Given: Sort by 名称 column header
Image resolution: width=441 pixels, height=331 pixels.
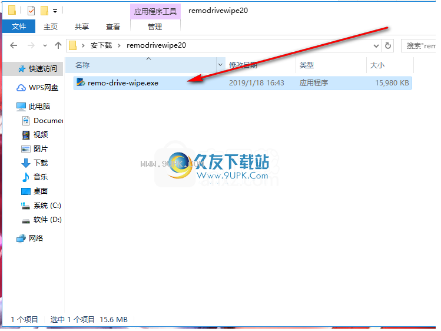Looking at the screenshot, I should tap(141, 65).
